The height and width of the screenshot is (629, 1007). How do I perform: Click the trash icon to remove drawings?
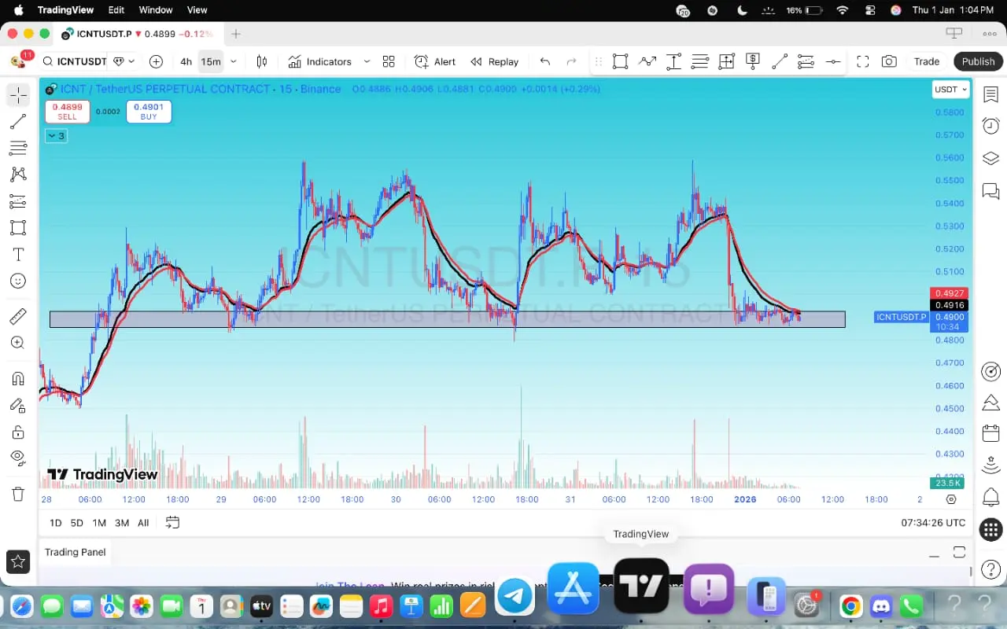click(18, 494)
